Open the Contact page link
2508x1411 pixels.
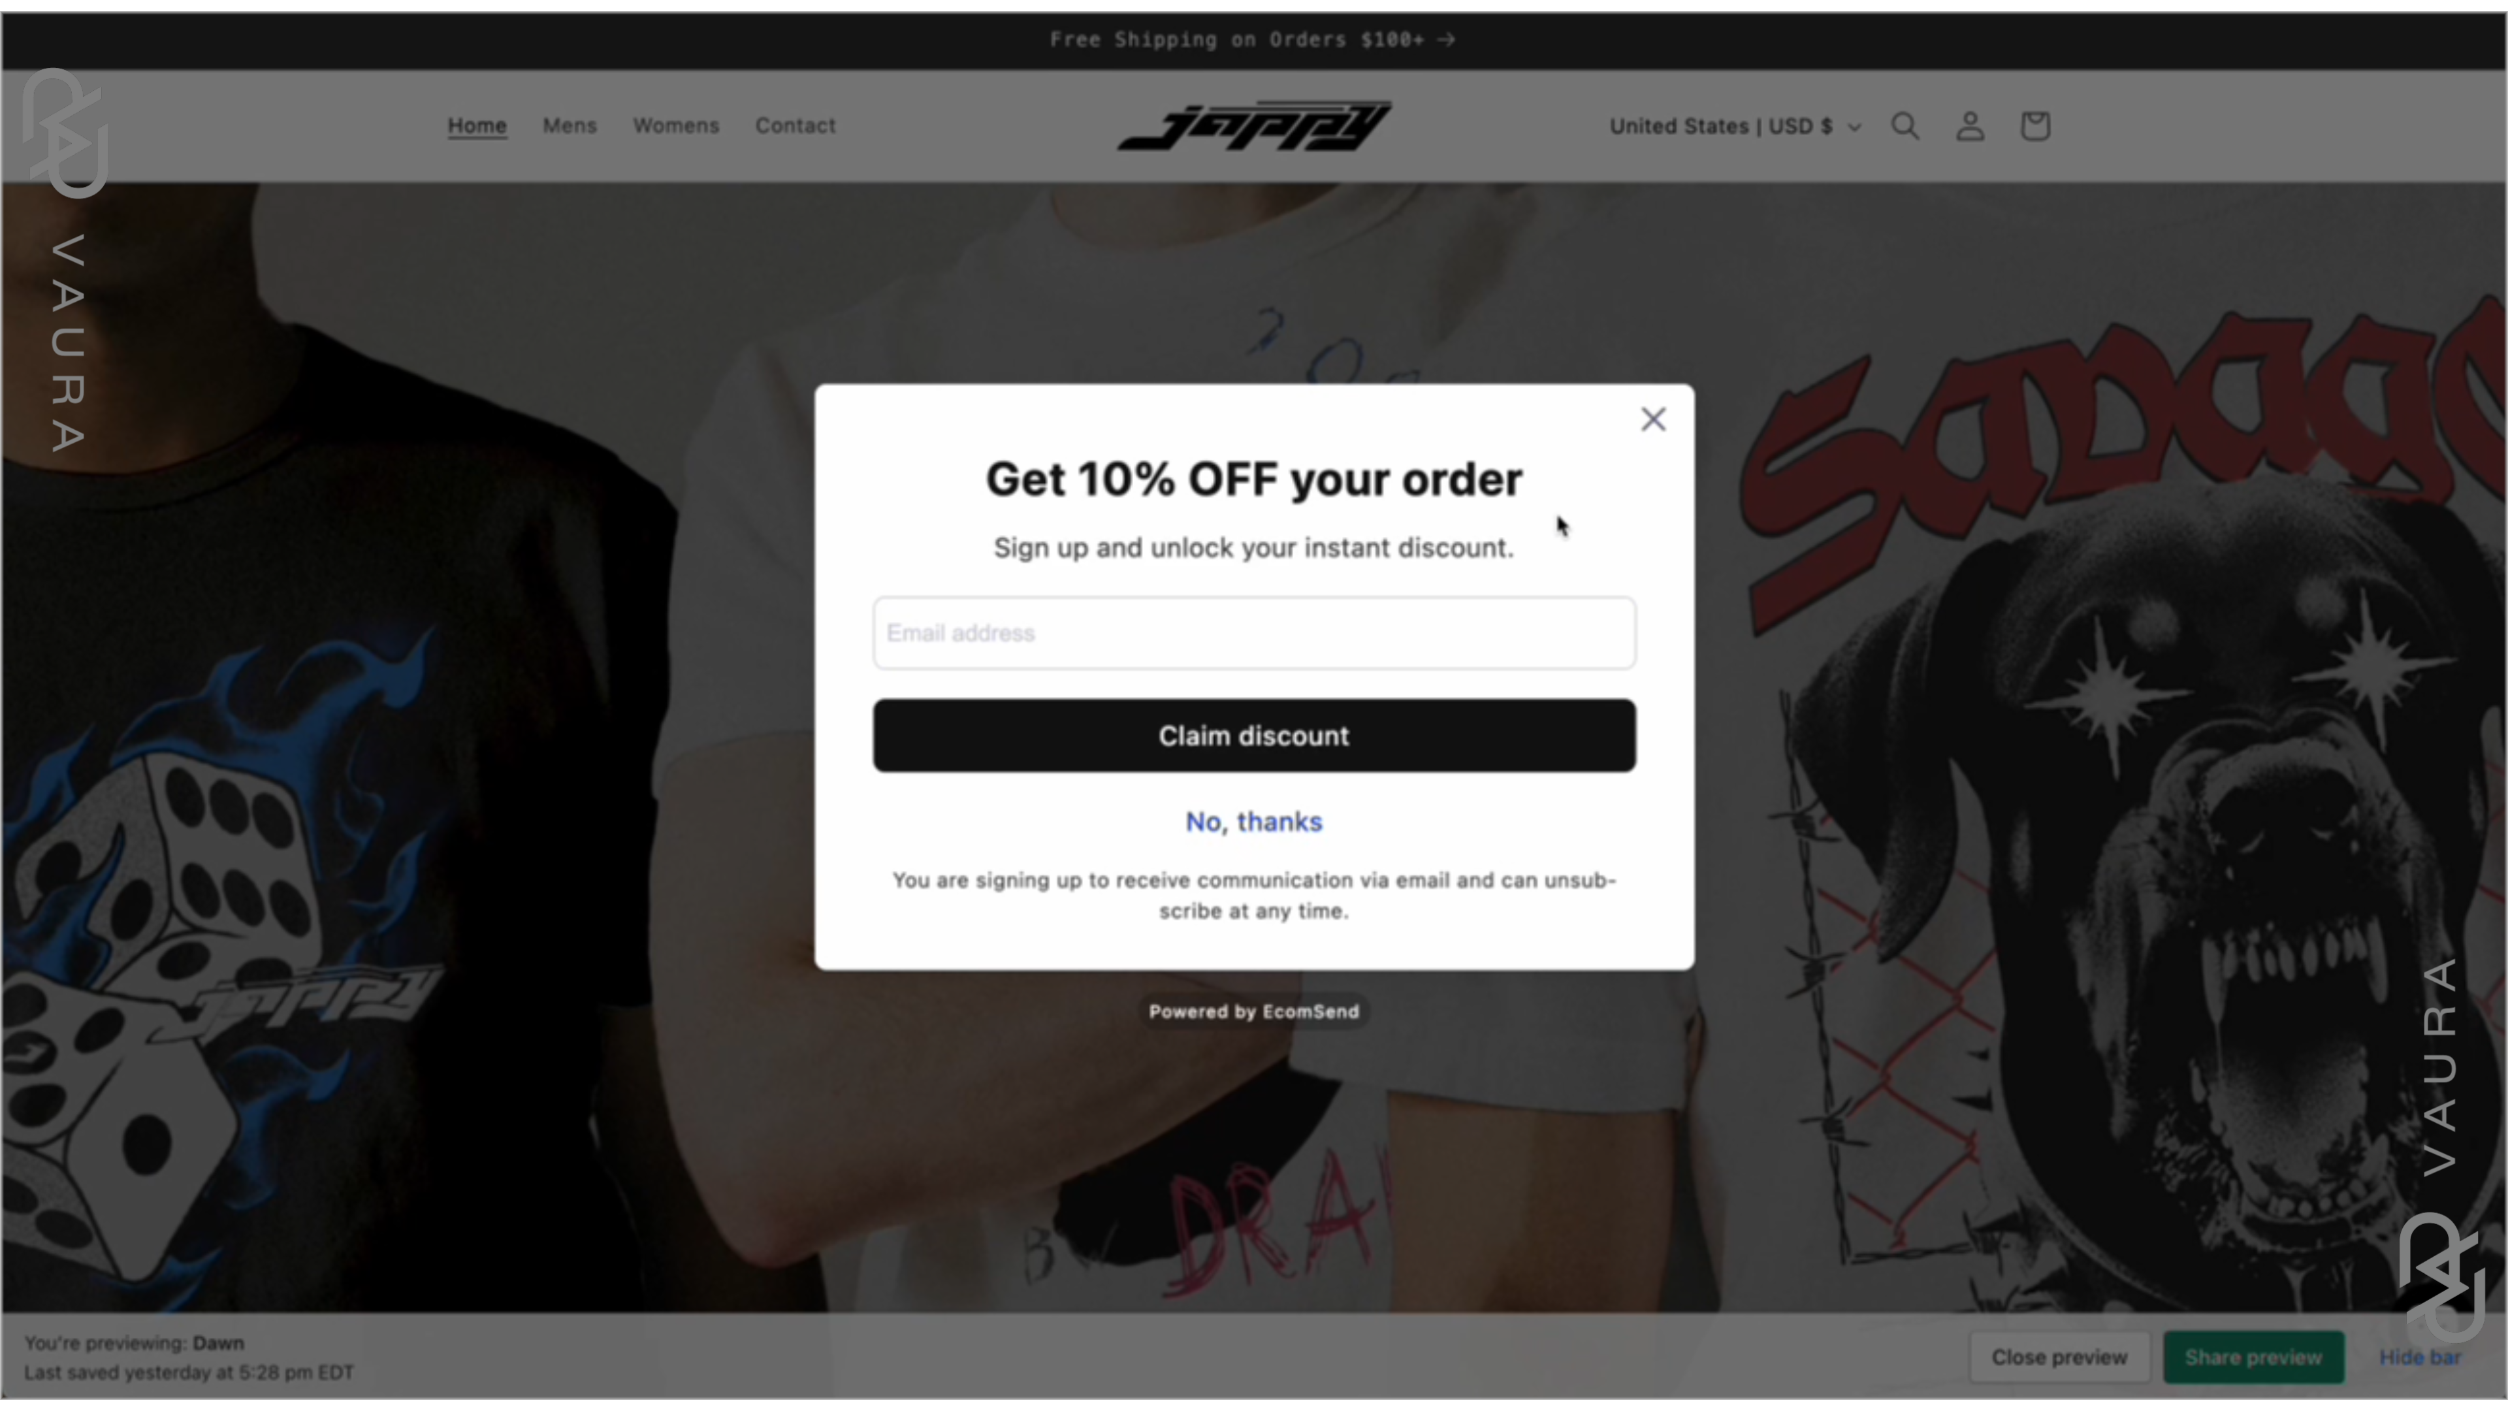click(796, 125)
